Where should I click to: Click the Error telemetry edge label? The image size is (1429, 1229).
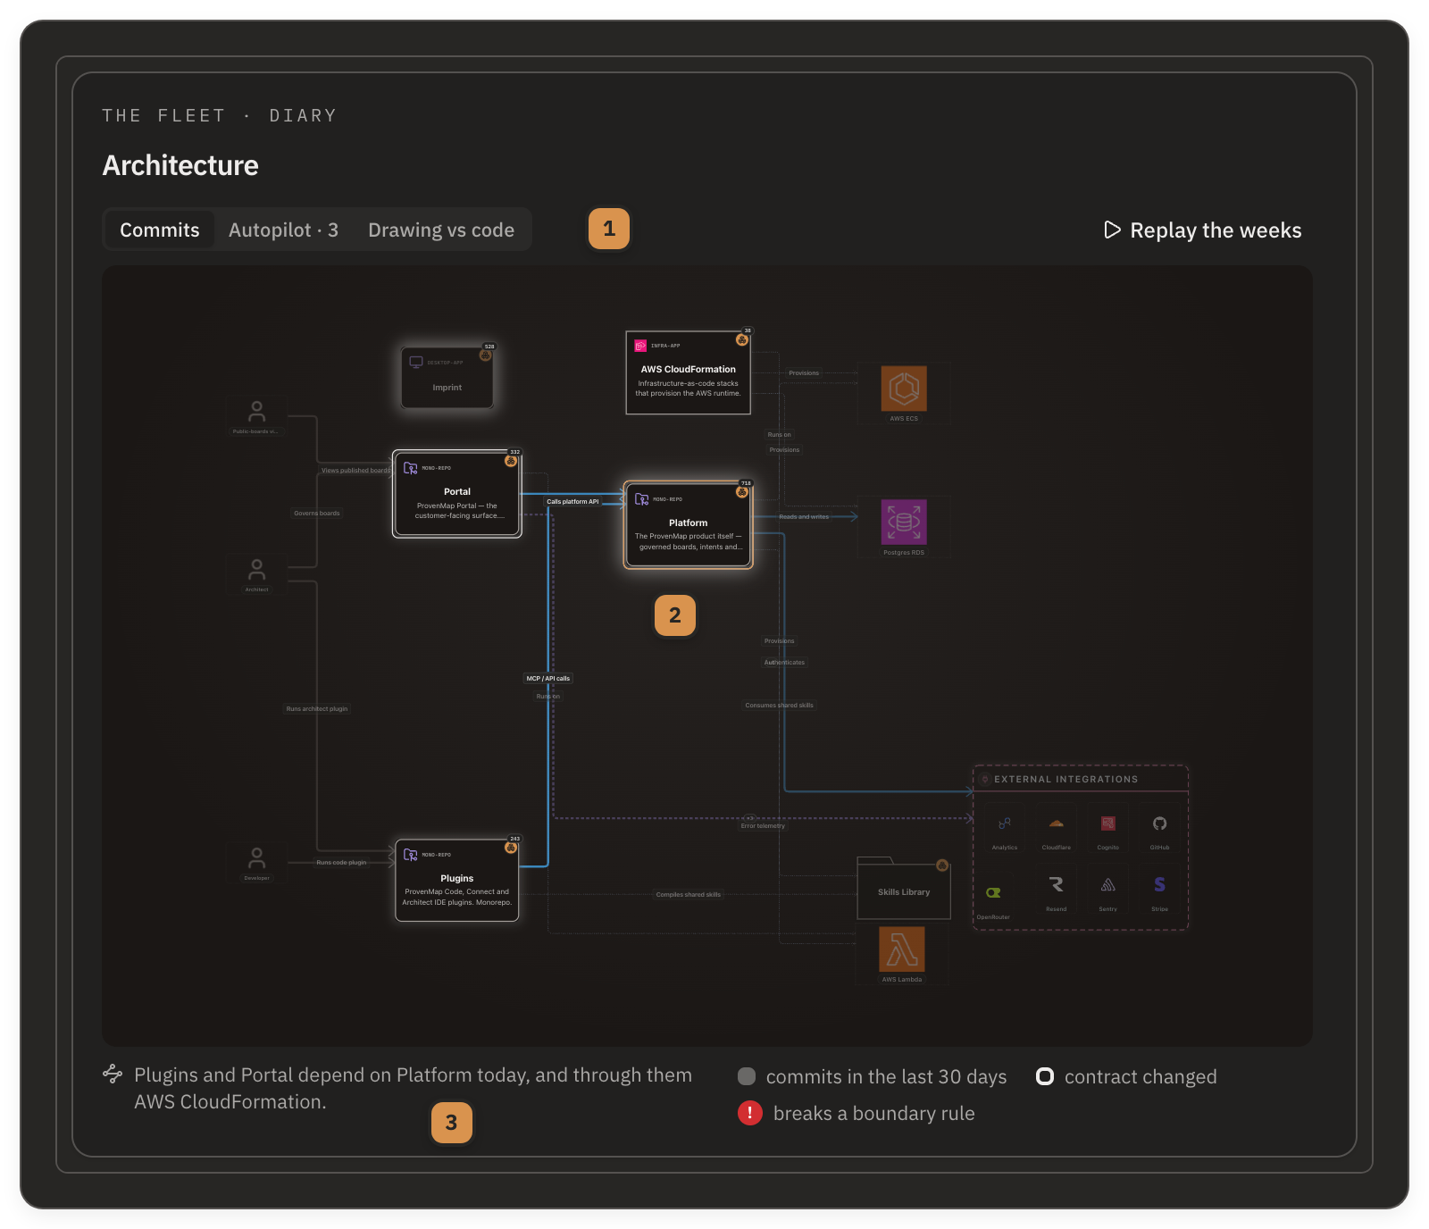click(763, 826)
